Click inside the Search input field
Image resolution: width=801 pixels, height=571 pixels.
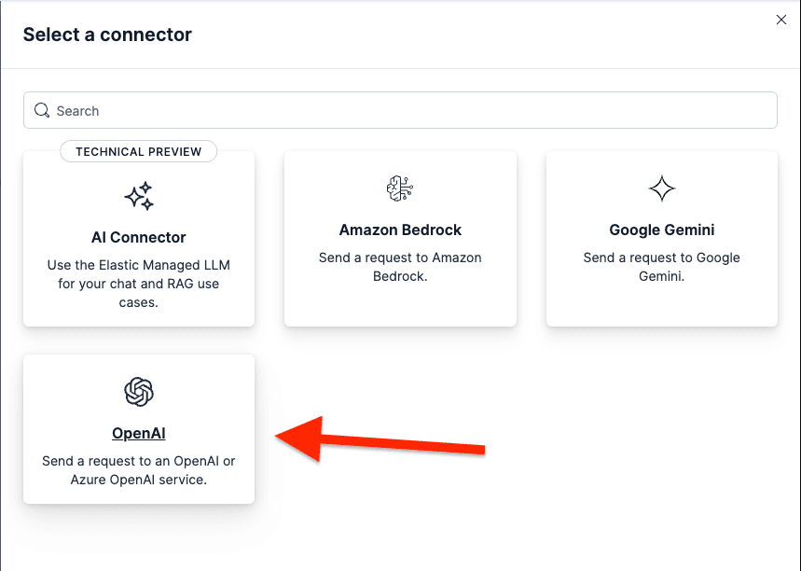(400, 109)
